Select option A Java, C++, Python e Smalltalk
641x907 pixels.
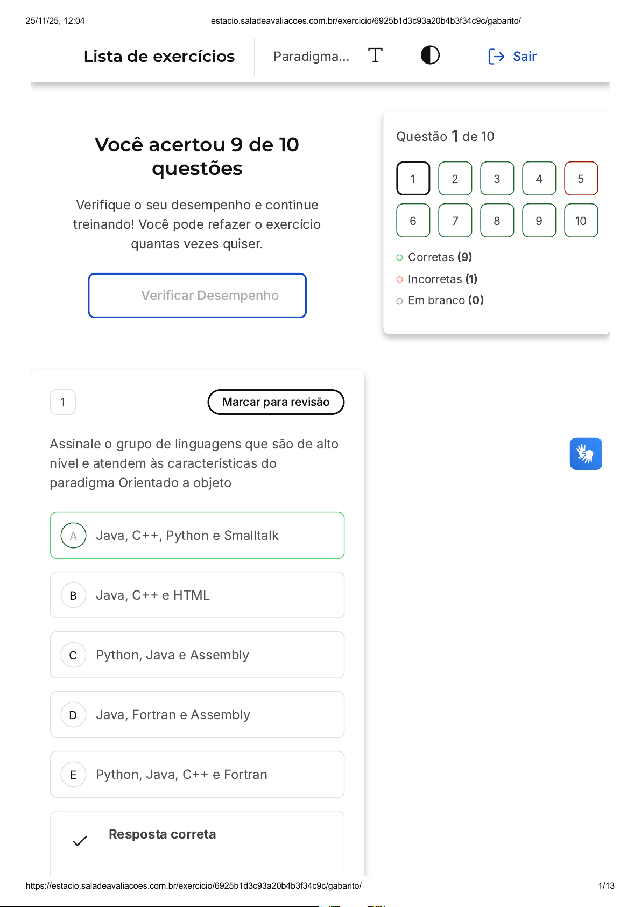pos(197,536)
